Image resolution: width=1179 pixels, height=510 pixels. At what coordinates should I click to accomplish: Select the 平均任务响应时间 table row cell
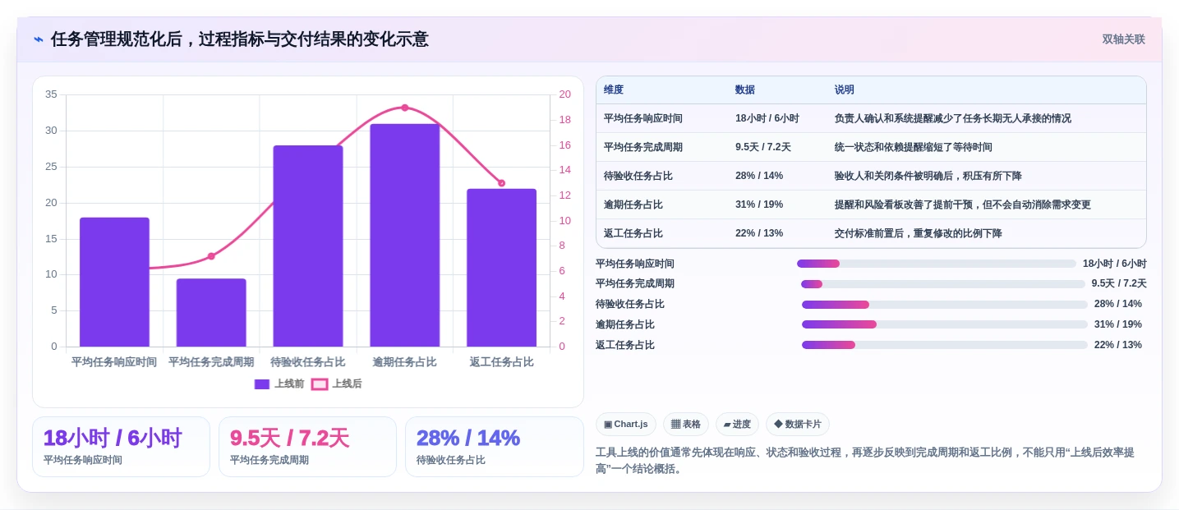click(643, 118)
